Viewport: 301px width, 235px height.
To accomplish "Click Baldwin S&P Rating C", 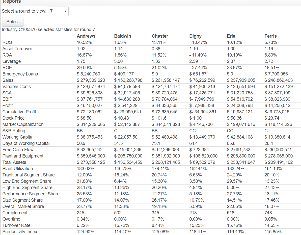I will coord(116,131).
